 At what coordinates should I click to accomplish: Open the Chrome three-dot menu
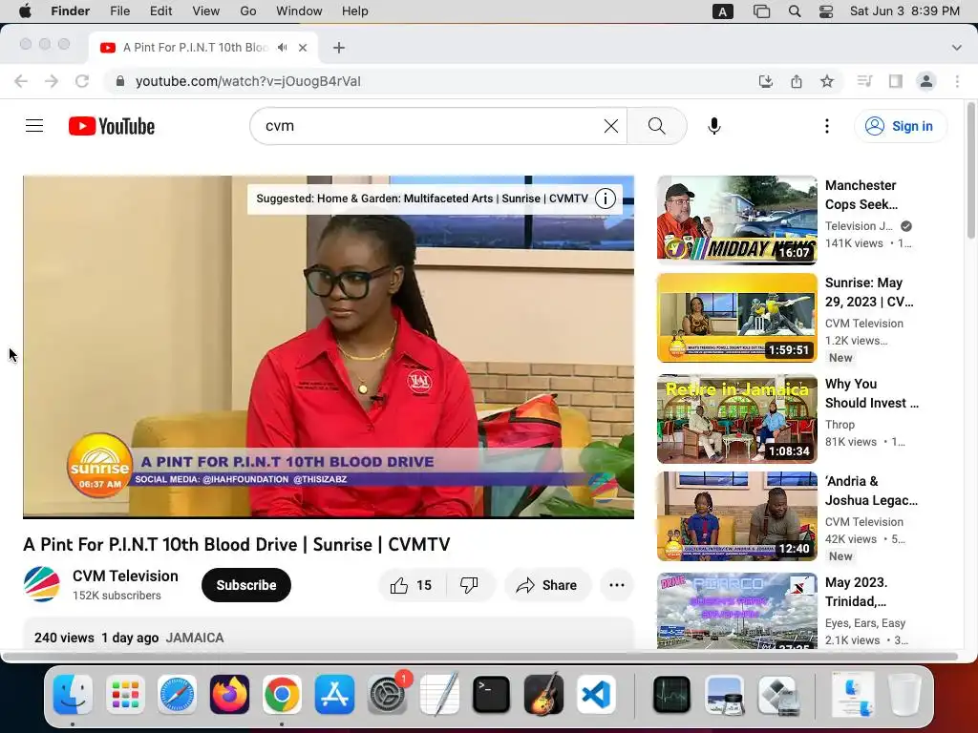(x=957, y=81)
